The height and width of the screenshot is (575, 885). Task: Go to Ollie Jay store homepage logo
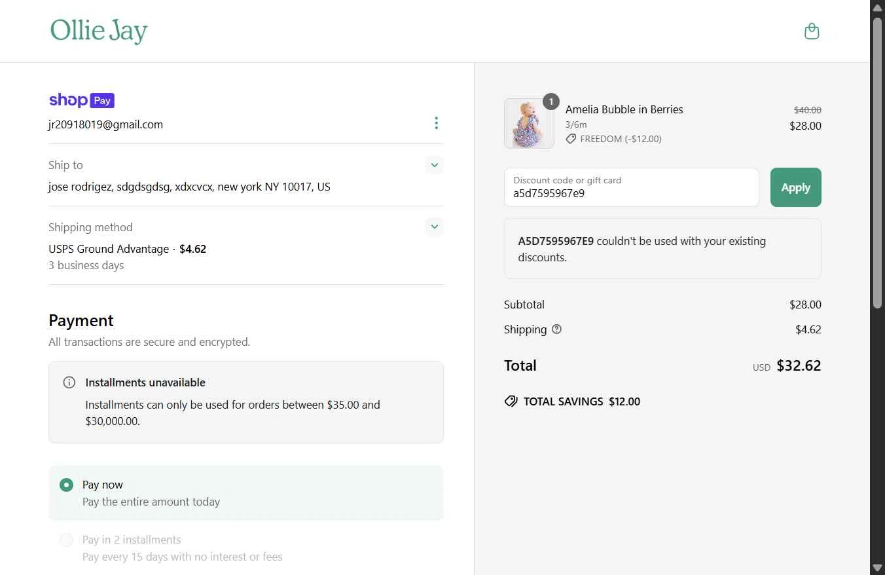click(99, 31)
